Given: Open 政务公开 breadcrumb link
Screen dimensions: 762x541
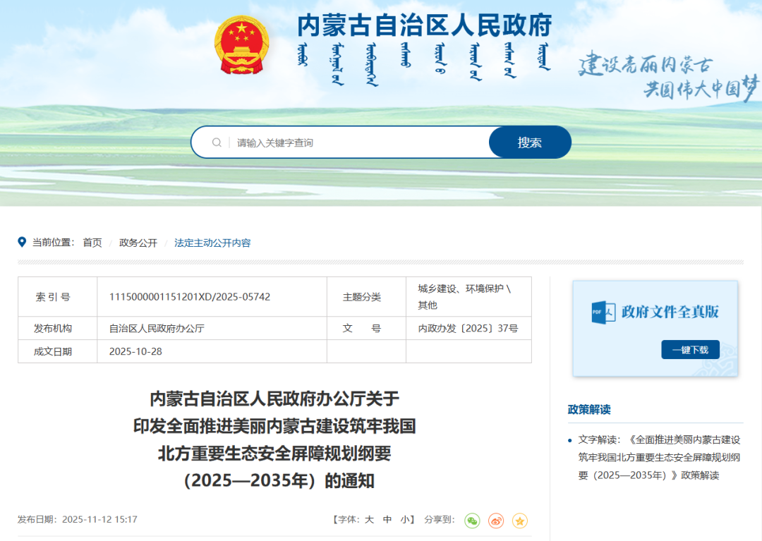Looking at the screenshot, I should coord(138,243).
